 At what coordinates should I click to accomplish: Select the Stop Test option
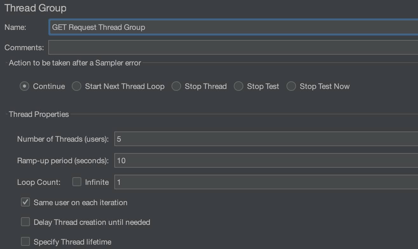(238, 86)
